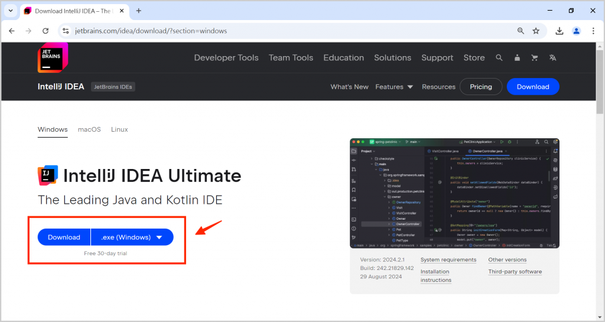
Task: Click the Pricing button
Action: (x=481, y=87)
